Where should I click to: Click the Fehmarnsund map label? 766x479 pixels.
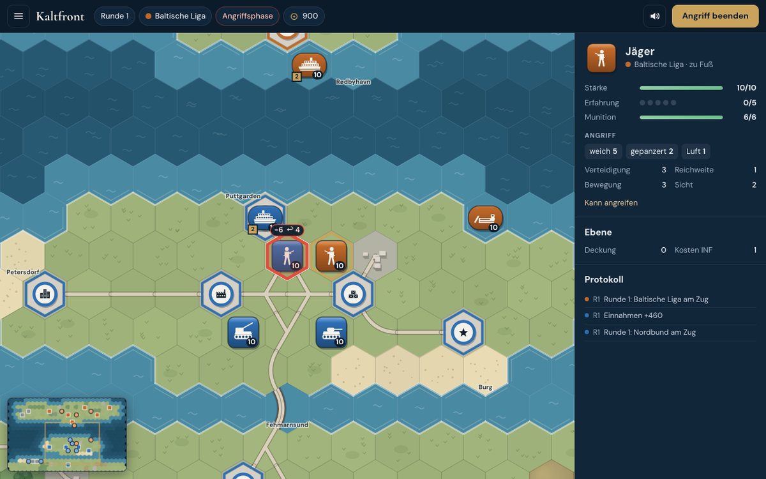(287, 425)
